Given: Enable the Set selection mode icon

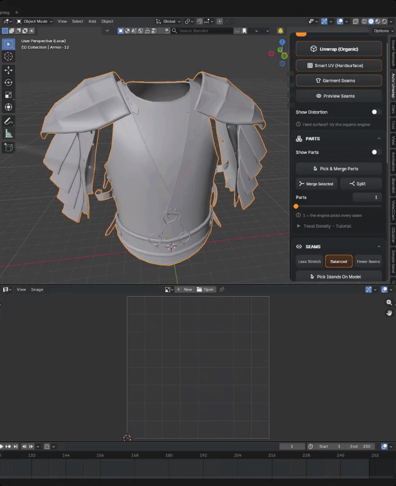Looking at the screenshot, I should (x=5, y=31).
